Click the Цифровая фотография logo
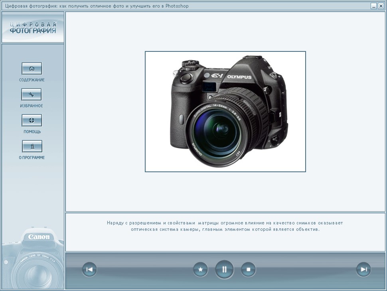387x291 pixels. pos(33,28)
